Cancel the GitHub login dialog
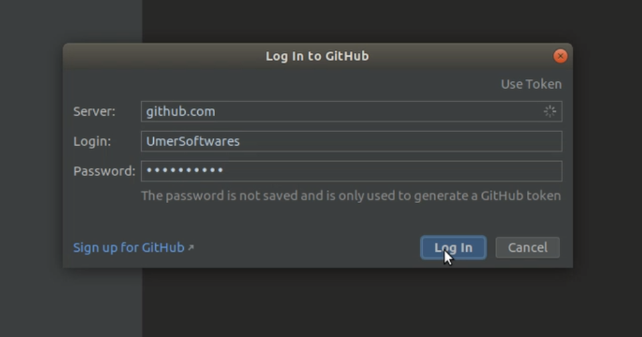 pos(527,247)
